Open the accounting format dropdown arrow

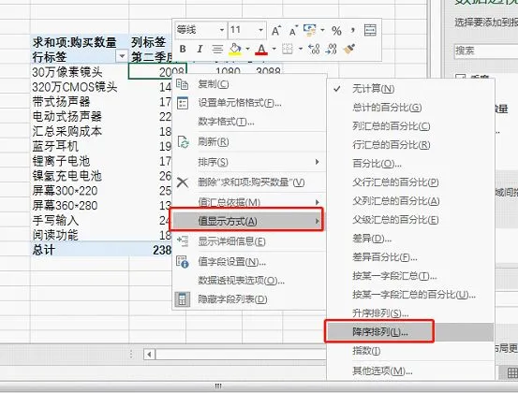tap(322, 30)
